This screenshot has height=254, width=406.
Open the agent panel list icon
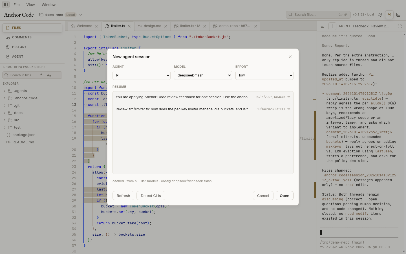coord(323,26)
